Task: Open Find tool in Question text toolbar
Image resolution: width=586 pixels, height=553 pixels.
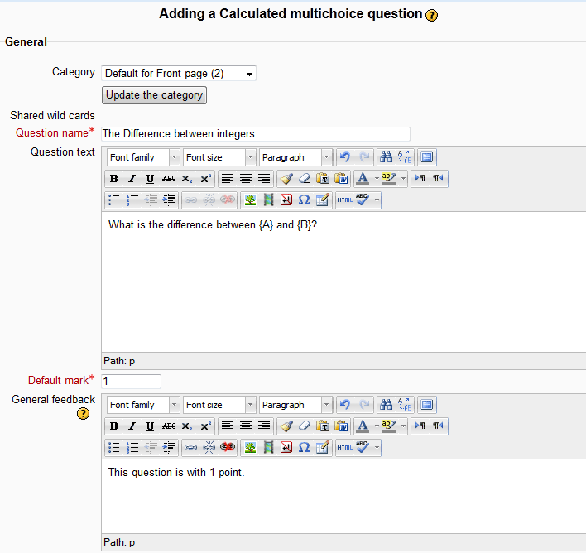Action: (386, 157)
